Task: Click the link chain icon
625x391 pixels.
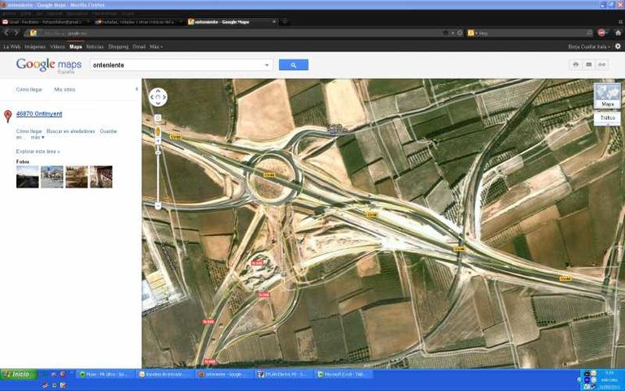Action: click(x=602, y=64)
